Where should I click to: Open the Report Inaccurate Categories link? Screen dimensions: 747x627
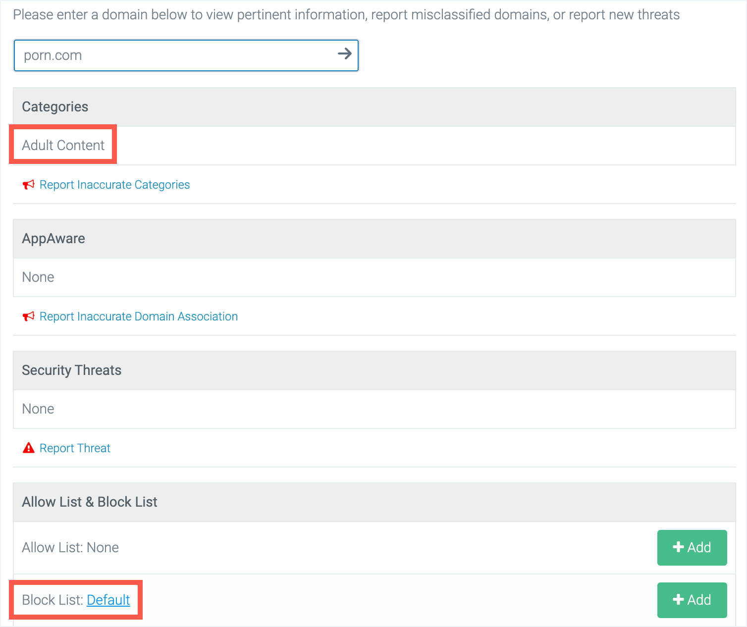[114, 185]
